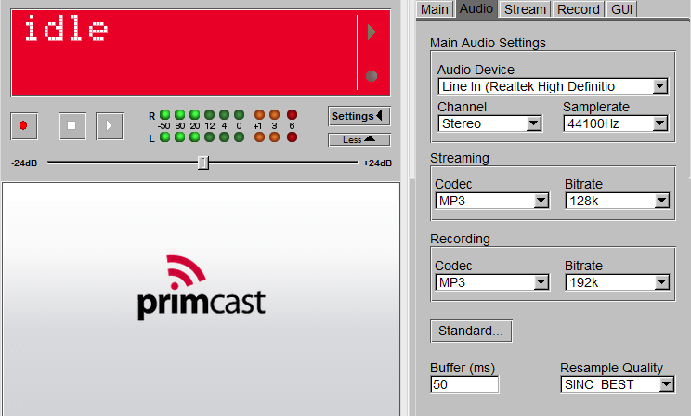691x416 pixels.
Task: Click the Buffer (ms) input field
Action: pos(464,384)
